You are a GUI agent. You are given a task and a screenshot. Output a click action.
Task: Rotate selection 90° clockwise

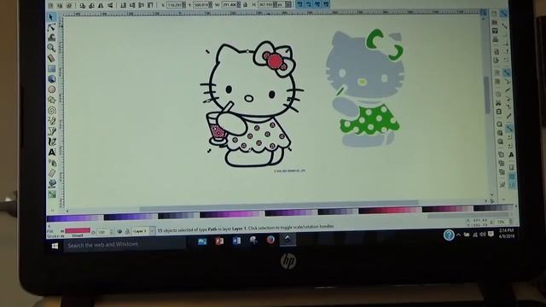pyautogui.click(x=91, y=6)
